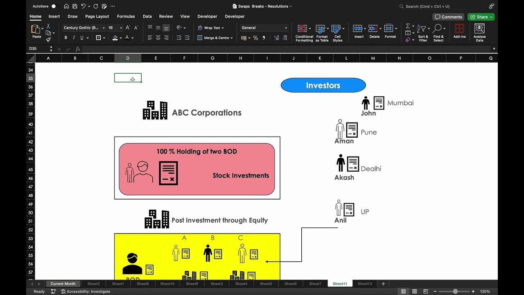The image size is (524, 295).
Task: Toggle the AutoSave switch
Action: click(x=55, y=6)
